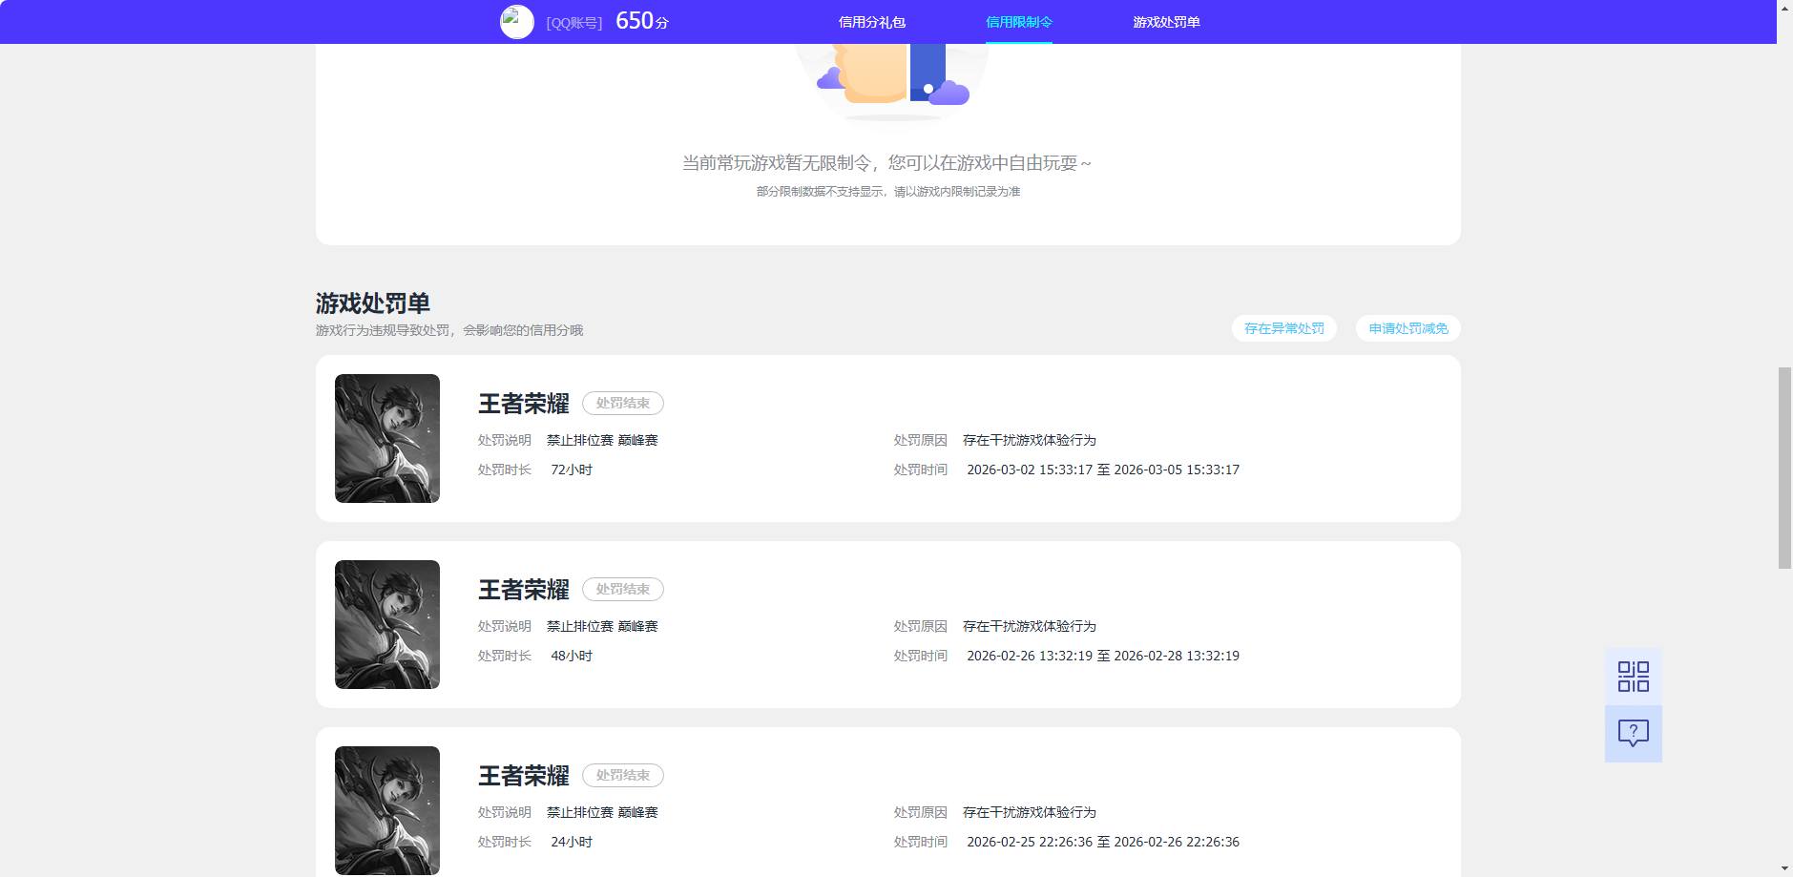Click time range starting 2026-02-26 13:32:19
1793x877 pixels.
[x=1103, y=656]
